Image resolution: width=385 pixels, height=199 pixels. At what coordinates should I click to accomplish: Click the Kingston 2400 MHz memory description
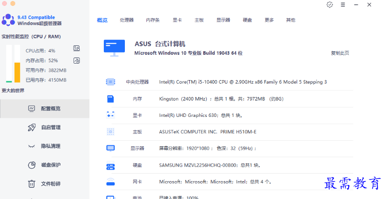click(221, 99)
